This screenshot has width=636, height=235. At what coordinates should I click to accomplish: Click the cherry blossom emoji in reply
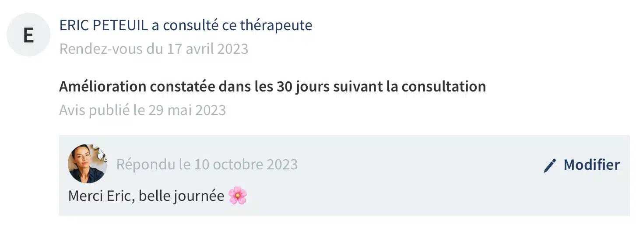click(238, 196)
